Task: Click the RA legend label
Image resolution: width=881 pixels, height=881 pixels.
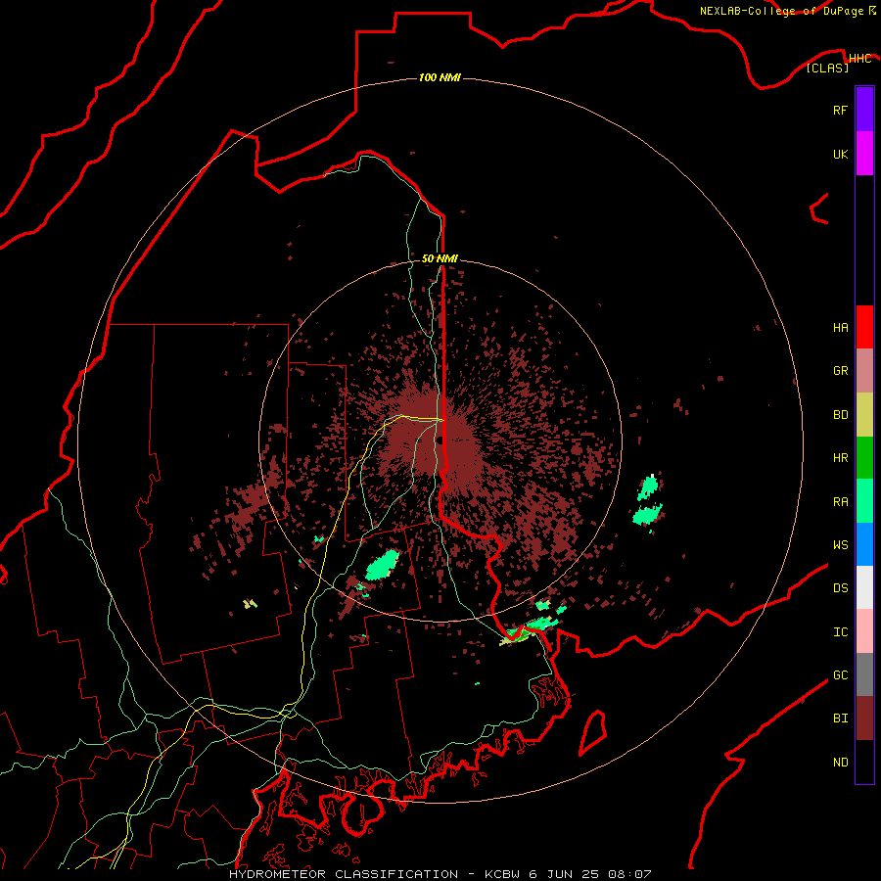Action: click(x=840, y=502)
